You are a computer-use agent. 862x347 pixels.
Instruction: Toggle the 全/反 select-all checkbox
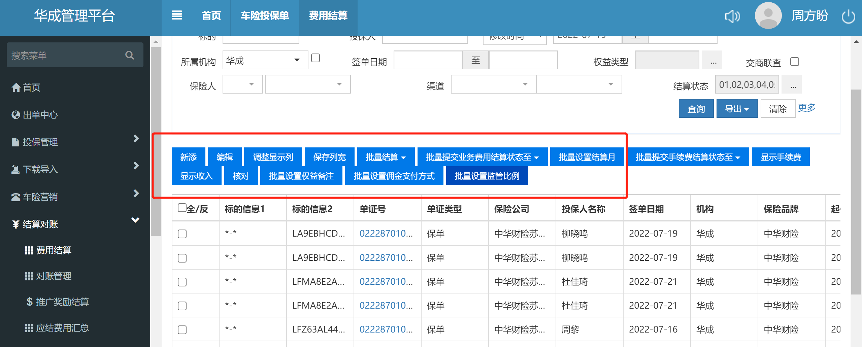pyautogui.click(x=182, y=208)
